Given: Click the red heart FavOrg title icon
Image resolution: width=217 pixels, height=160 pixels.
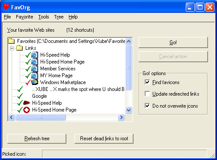Looking at the screenshot, I should (6, 7).
